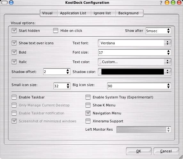Minimize window with the orange title bar button

coord(167,3)
